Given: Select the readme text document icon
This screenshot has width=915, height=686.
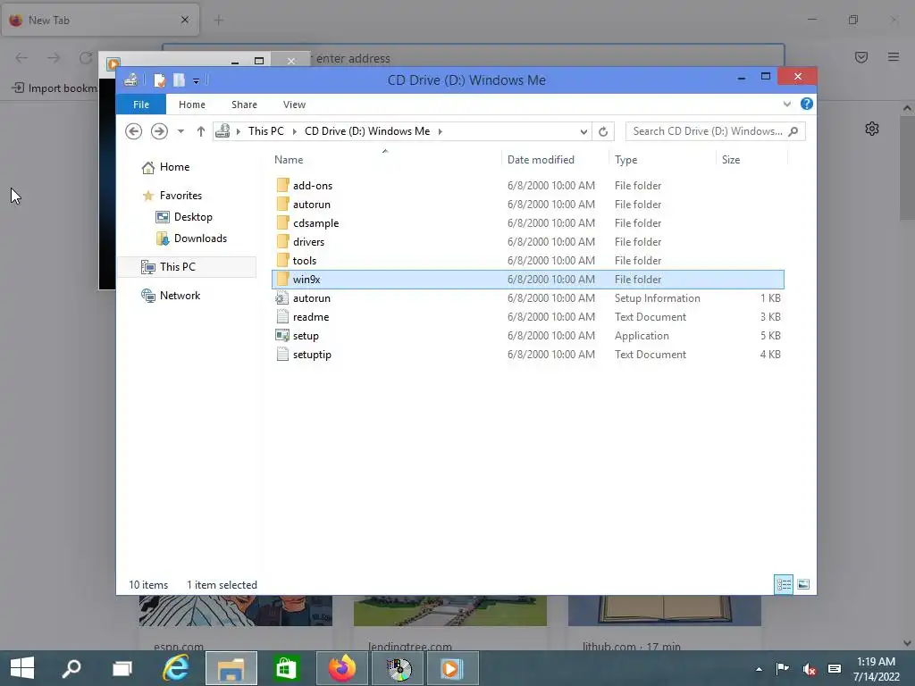Looking at the screenshot, I should 282,317.
